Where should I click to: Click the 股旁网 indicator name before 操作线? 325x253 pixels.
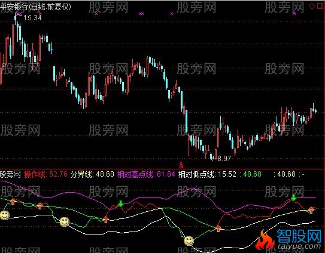pyautogui.click(x=10, y=174)
